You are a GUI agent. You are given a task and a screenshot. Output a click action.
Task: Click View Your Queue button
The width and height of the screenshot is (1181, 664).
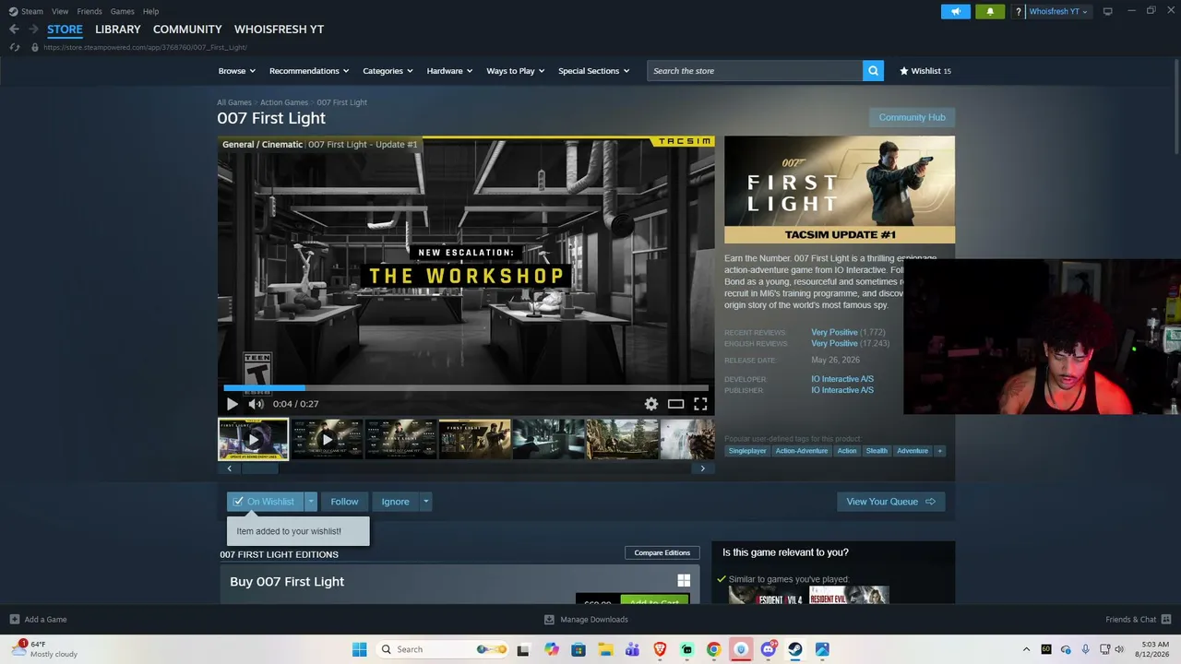click(x=890, y=502)
